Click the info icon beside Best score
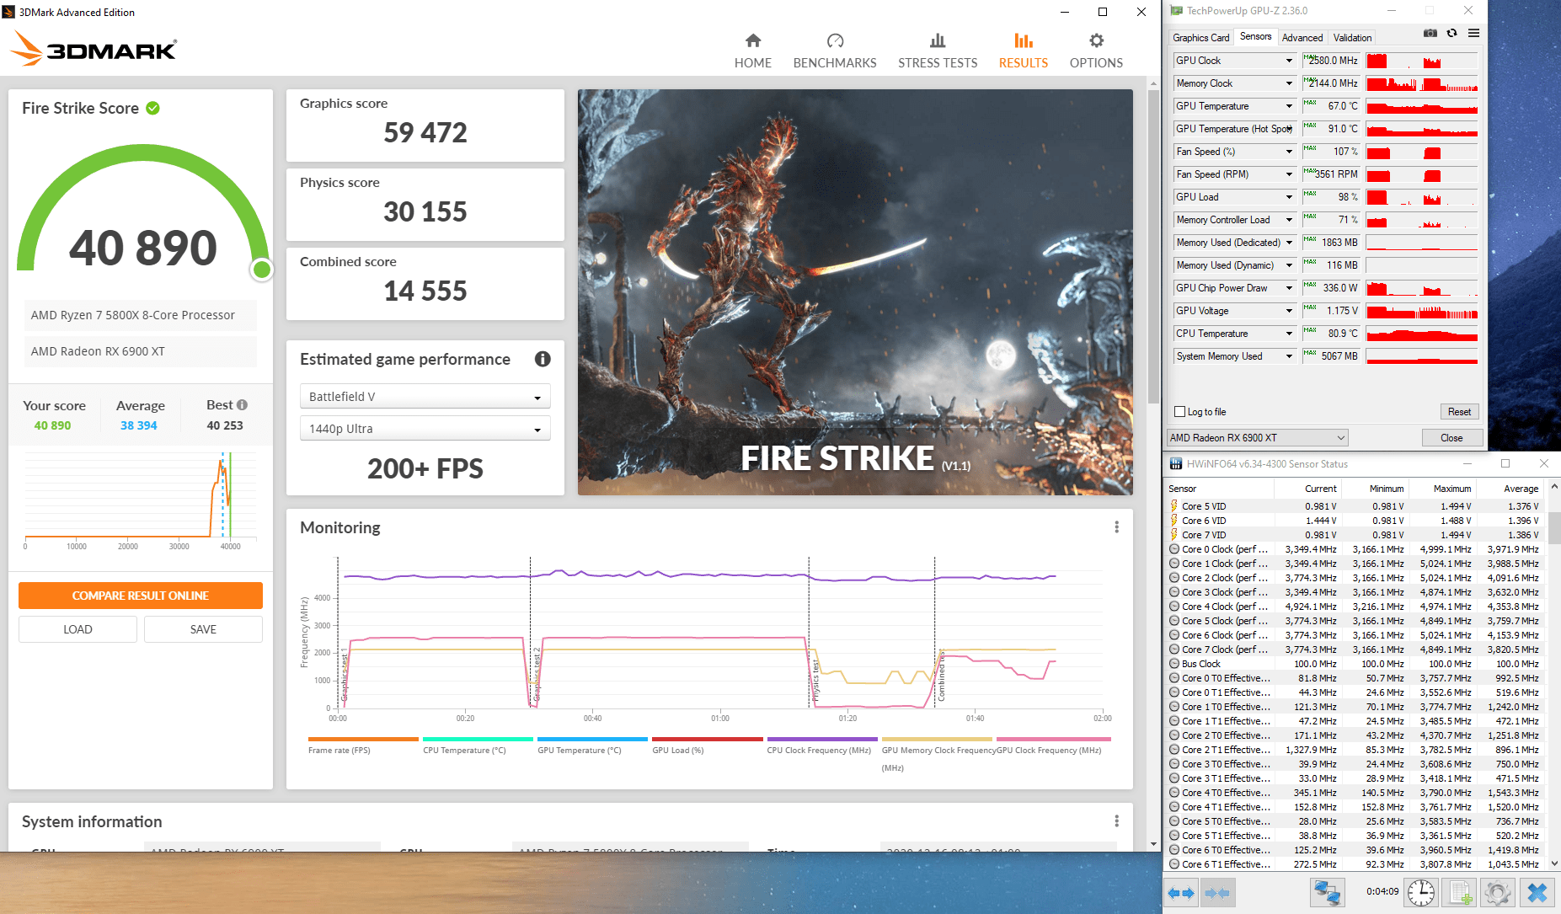This screenshot has height=914, width=1561. click(x=243, y=405)
